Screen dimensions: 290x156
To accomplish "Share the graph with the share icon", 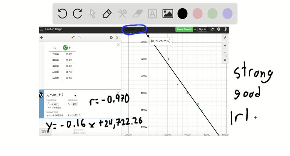I will (x=212, y=29).
